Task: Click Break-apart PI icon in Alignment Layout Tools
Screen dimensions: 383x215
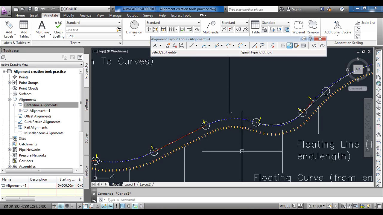Action: [181, 45]
